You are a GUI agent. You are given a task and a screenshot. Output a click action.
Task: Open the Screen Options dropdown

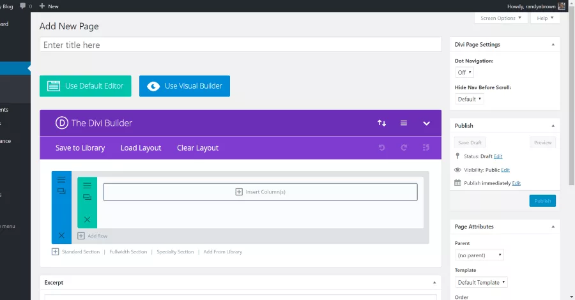(x=501, y=18)
